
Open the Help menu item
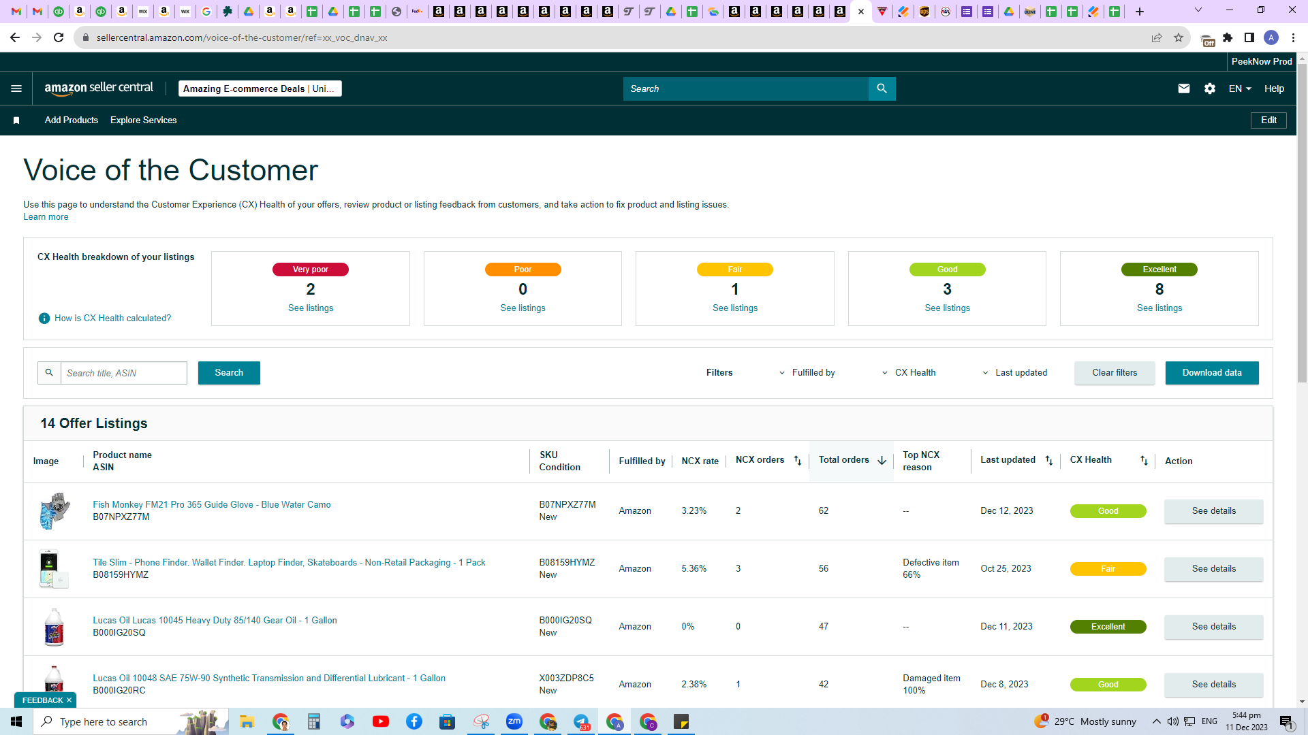click(x=1275, y=88)
